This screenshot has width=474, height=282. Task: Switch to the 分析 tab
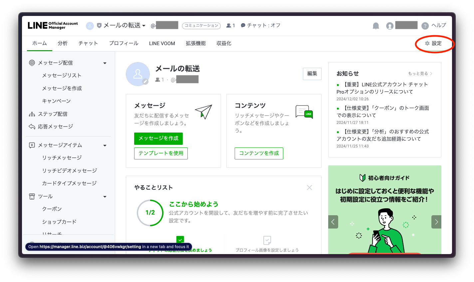click(x=62, y=43)
